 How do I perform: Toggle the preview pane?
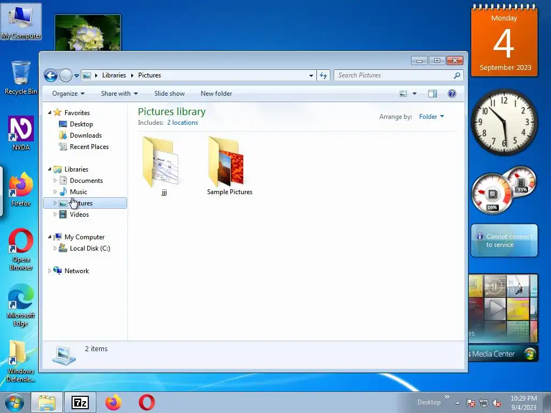(433, 94)
